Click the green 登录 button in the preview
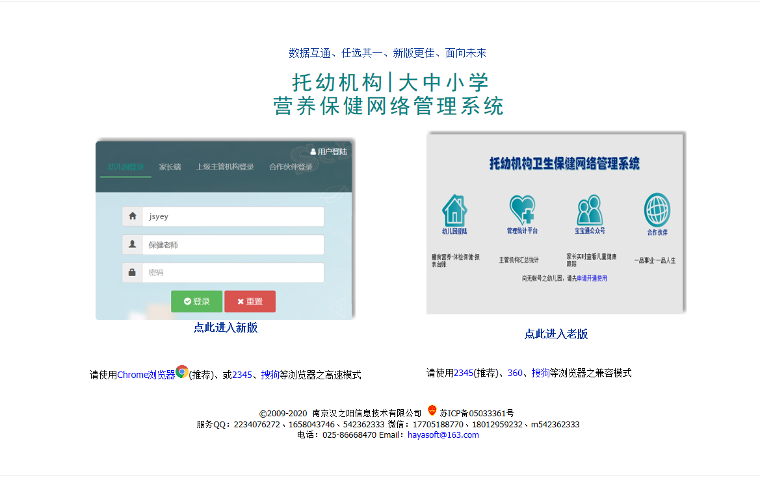 pos(197,301)
